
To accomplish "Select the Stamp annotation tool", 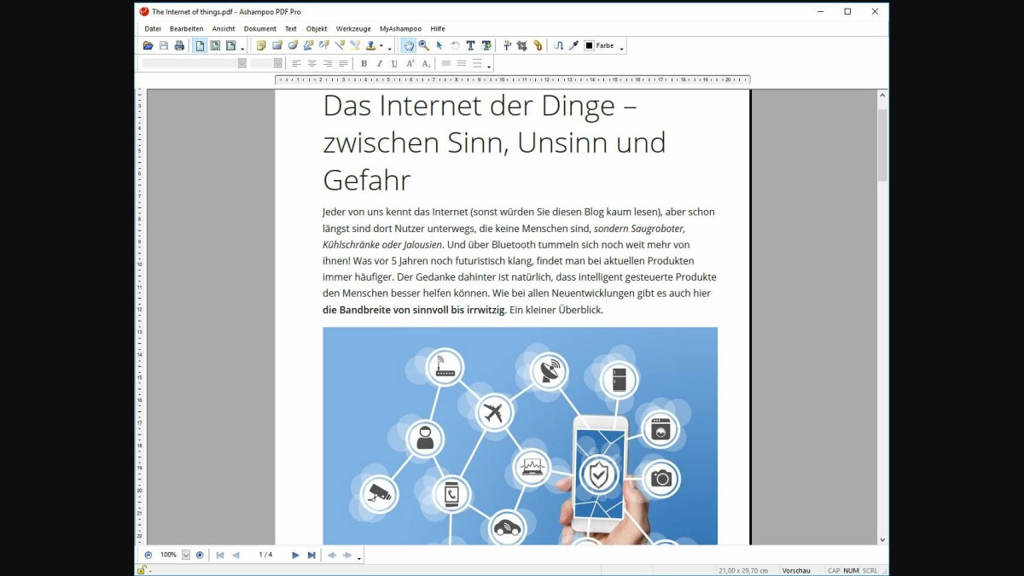I will [x=371, y=45].
